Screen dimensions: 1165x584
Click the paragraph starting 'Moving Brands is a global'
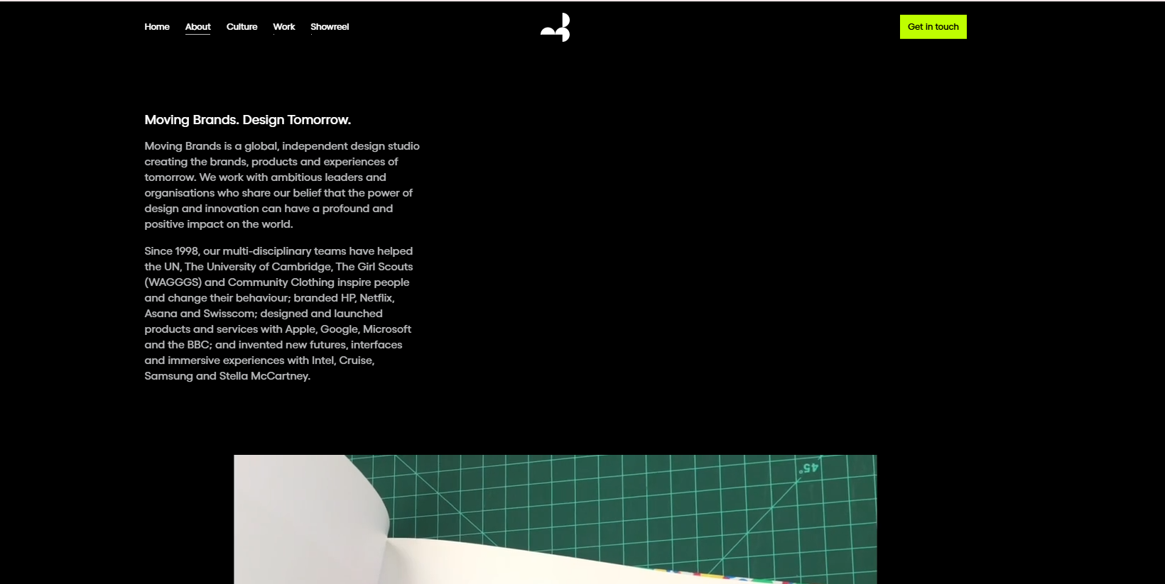click(x=282, y=185)
